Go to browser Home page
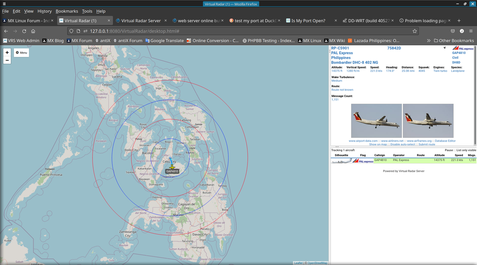The width and height of the screenshot is (477, 265). (33, 31)
